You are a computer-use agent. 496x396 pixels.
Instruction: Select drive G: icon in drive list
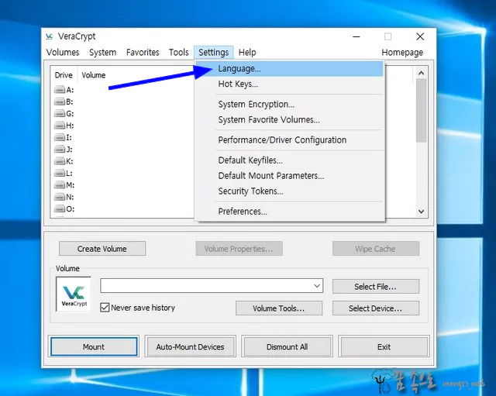click(x=60, y=114)
